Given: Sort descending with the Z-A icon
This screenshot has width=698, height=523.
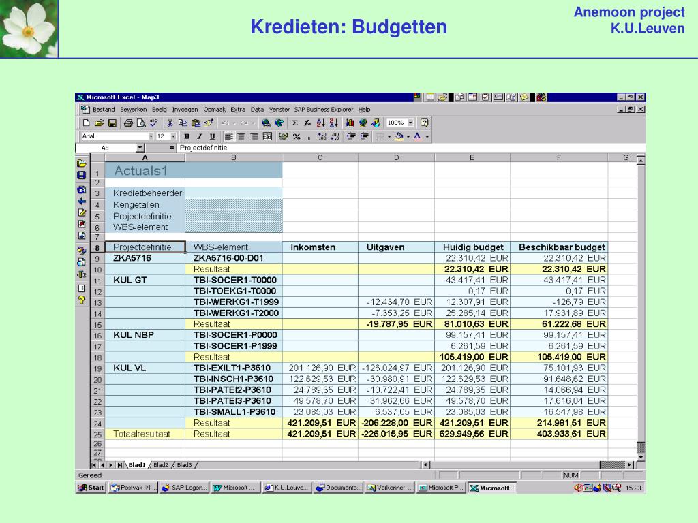Looking at the screenshot, I should [x=333, y=123].
